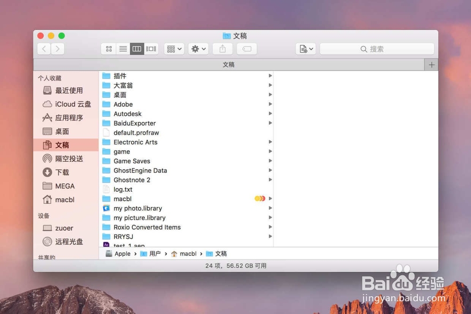
Task: Open the new document dropdown in toolbar
Action: click(306, 49)
